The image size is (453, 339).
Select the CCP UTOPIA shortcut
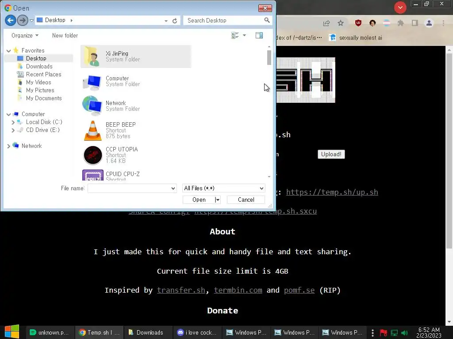coord(136,155)
